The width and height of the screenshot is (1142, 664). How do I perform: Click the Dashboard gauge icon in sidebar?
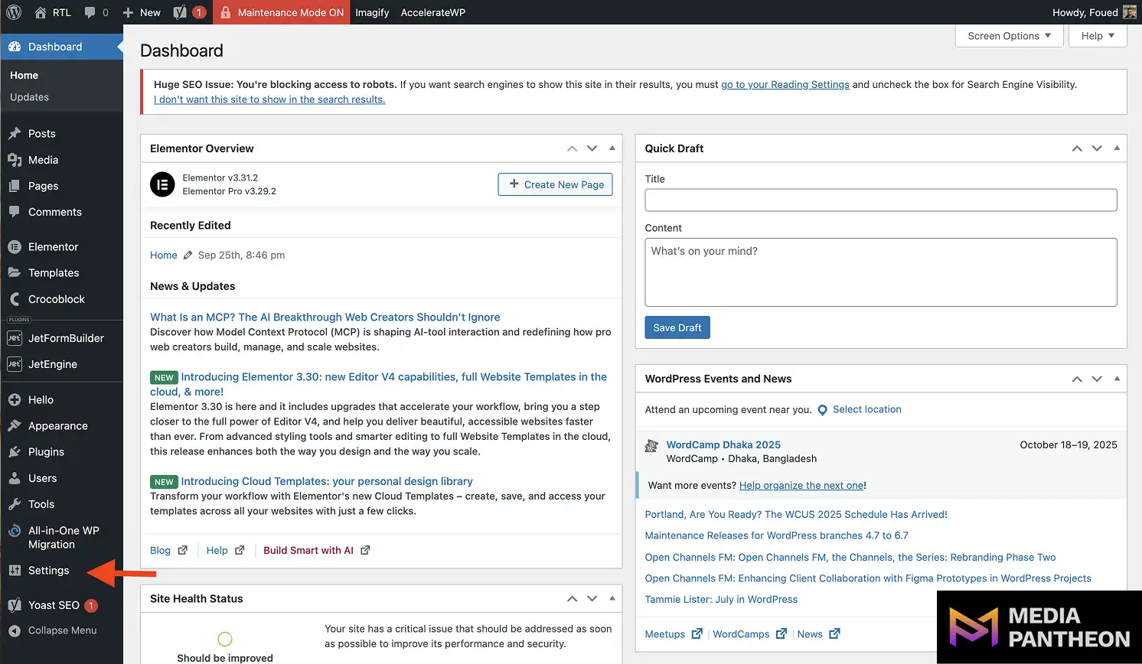click(15, 47)
